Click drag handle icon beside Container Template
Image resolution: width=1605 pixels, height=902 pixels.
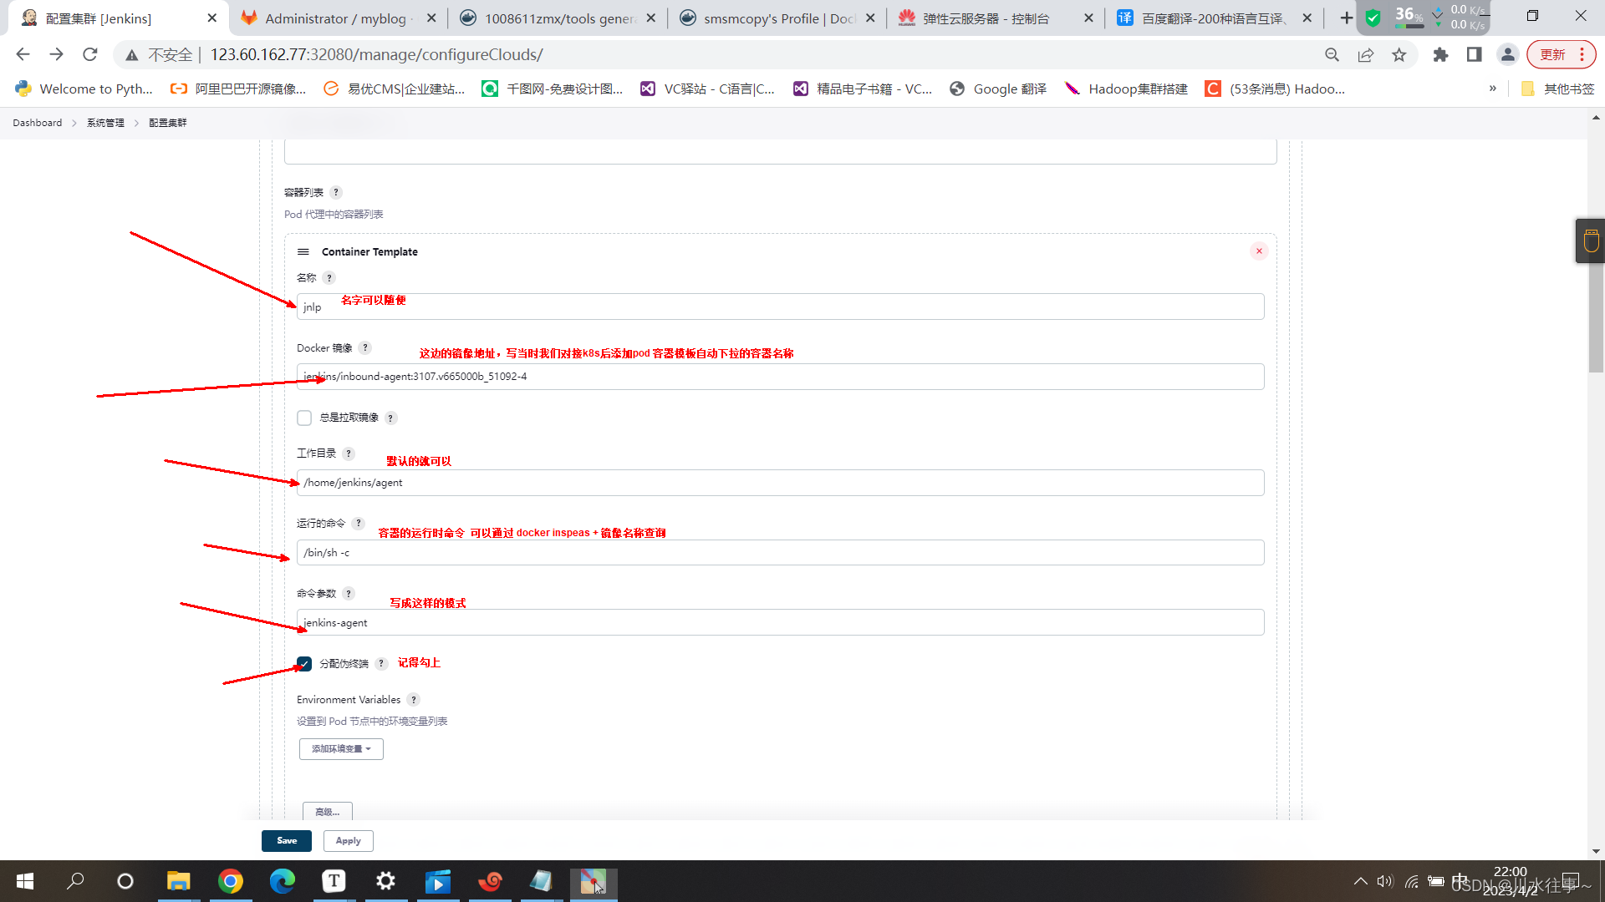pyautogui.click(x=303, y=252)
